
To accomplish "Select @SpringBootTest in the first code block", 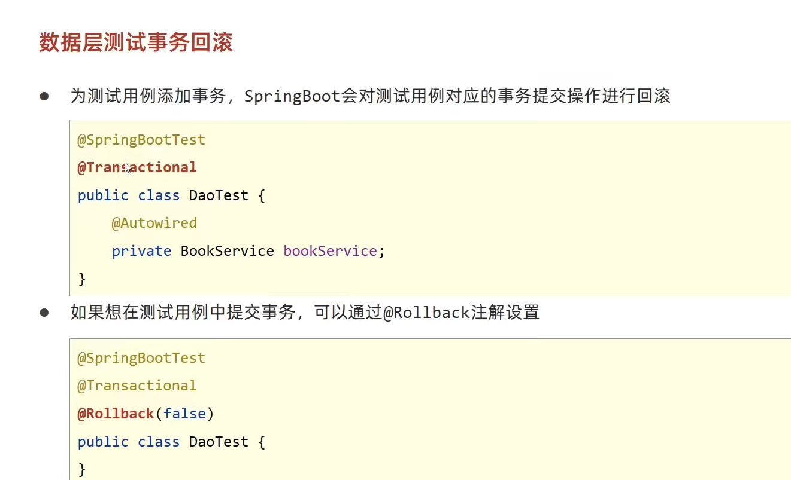I will 141,140.
